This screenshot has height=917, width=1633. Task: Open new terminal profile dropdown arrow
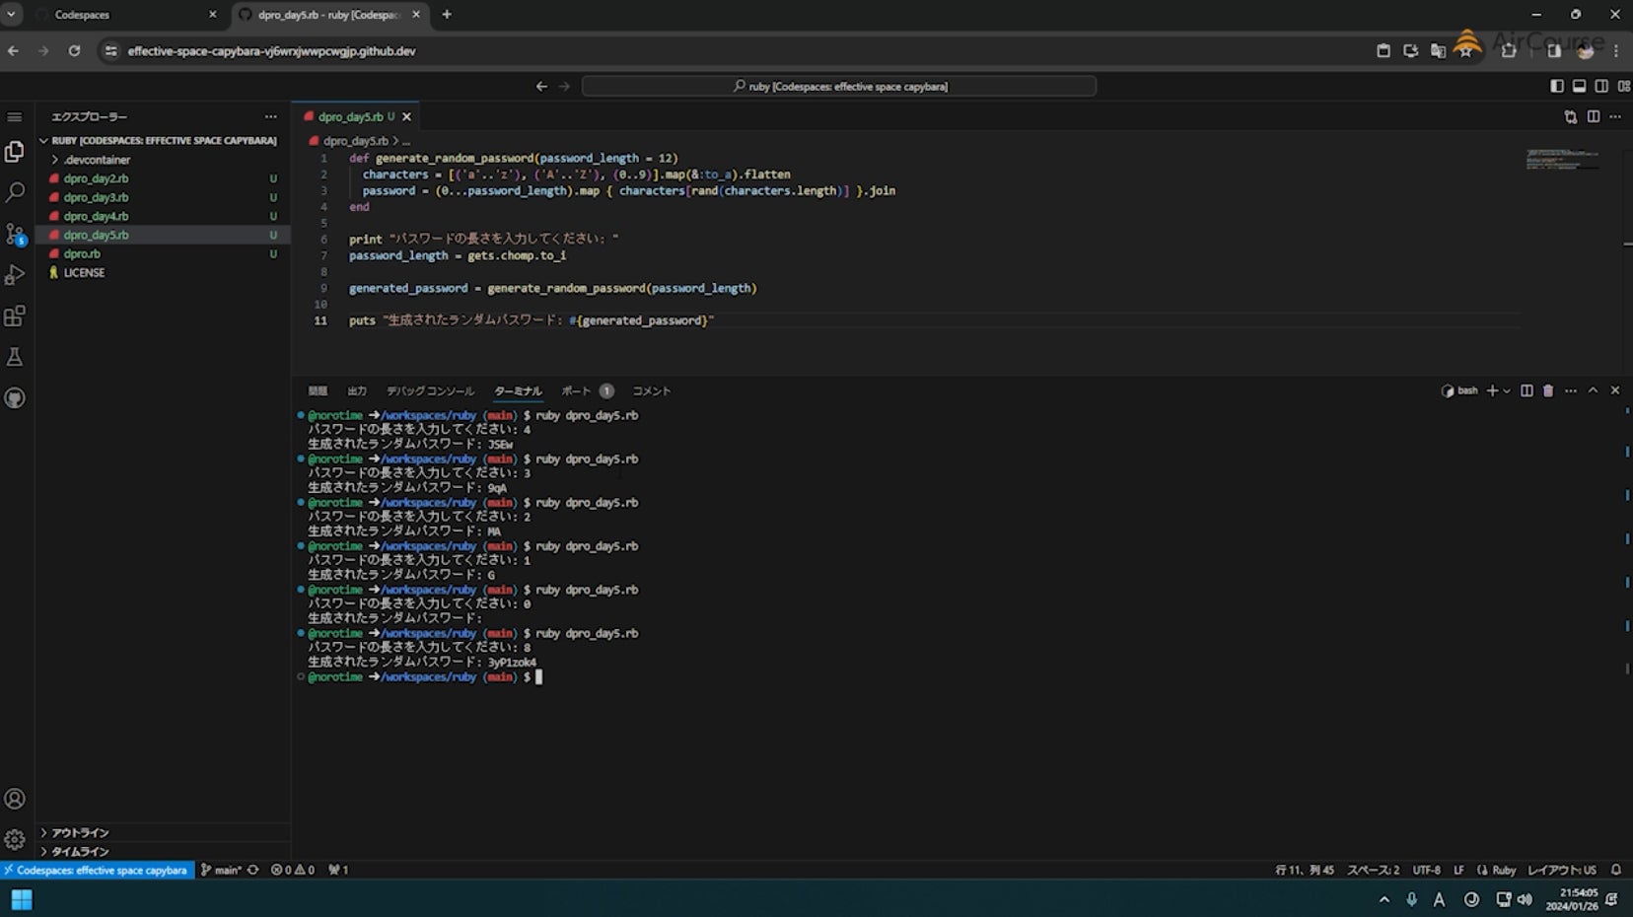[1507, 391]
